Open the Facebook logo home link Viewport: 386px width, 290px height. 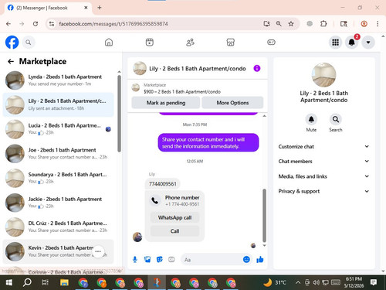click(x=12, y=43)
